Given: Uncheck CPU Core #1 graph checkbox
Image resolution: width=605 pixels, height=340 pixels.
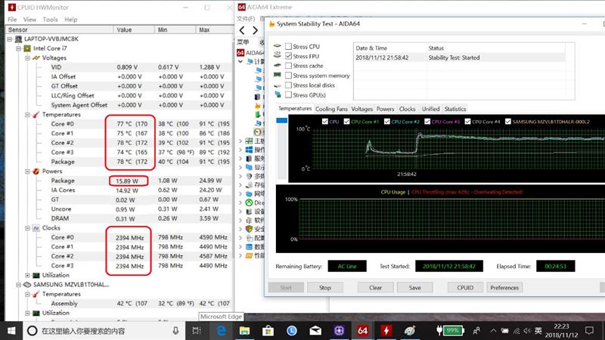Looking at the screenshot, I should click(x=346, y=122).
